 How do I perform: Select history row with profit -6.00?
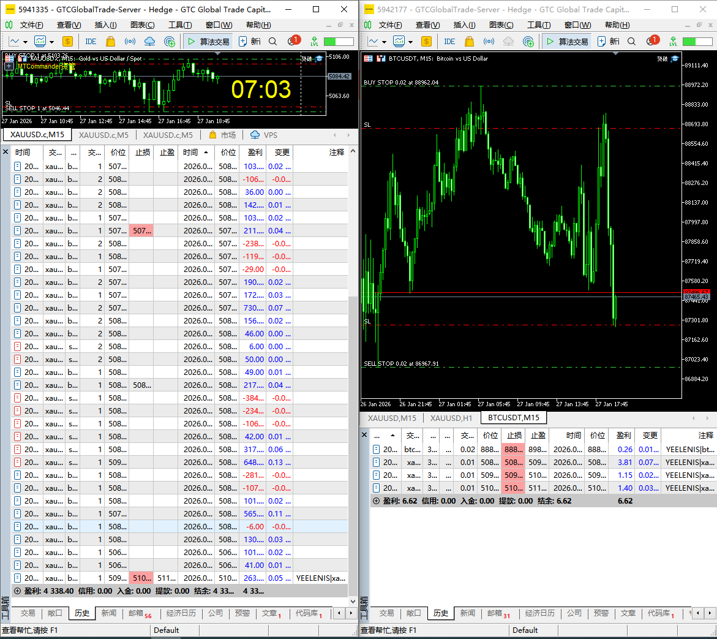pyautogui.click(x=179, y=526)
